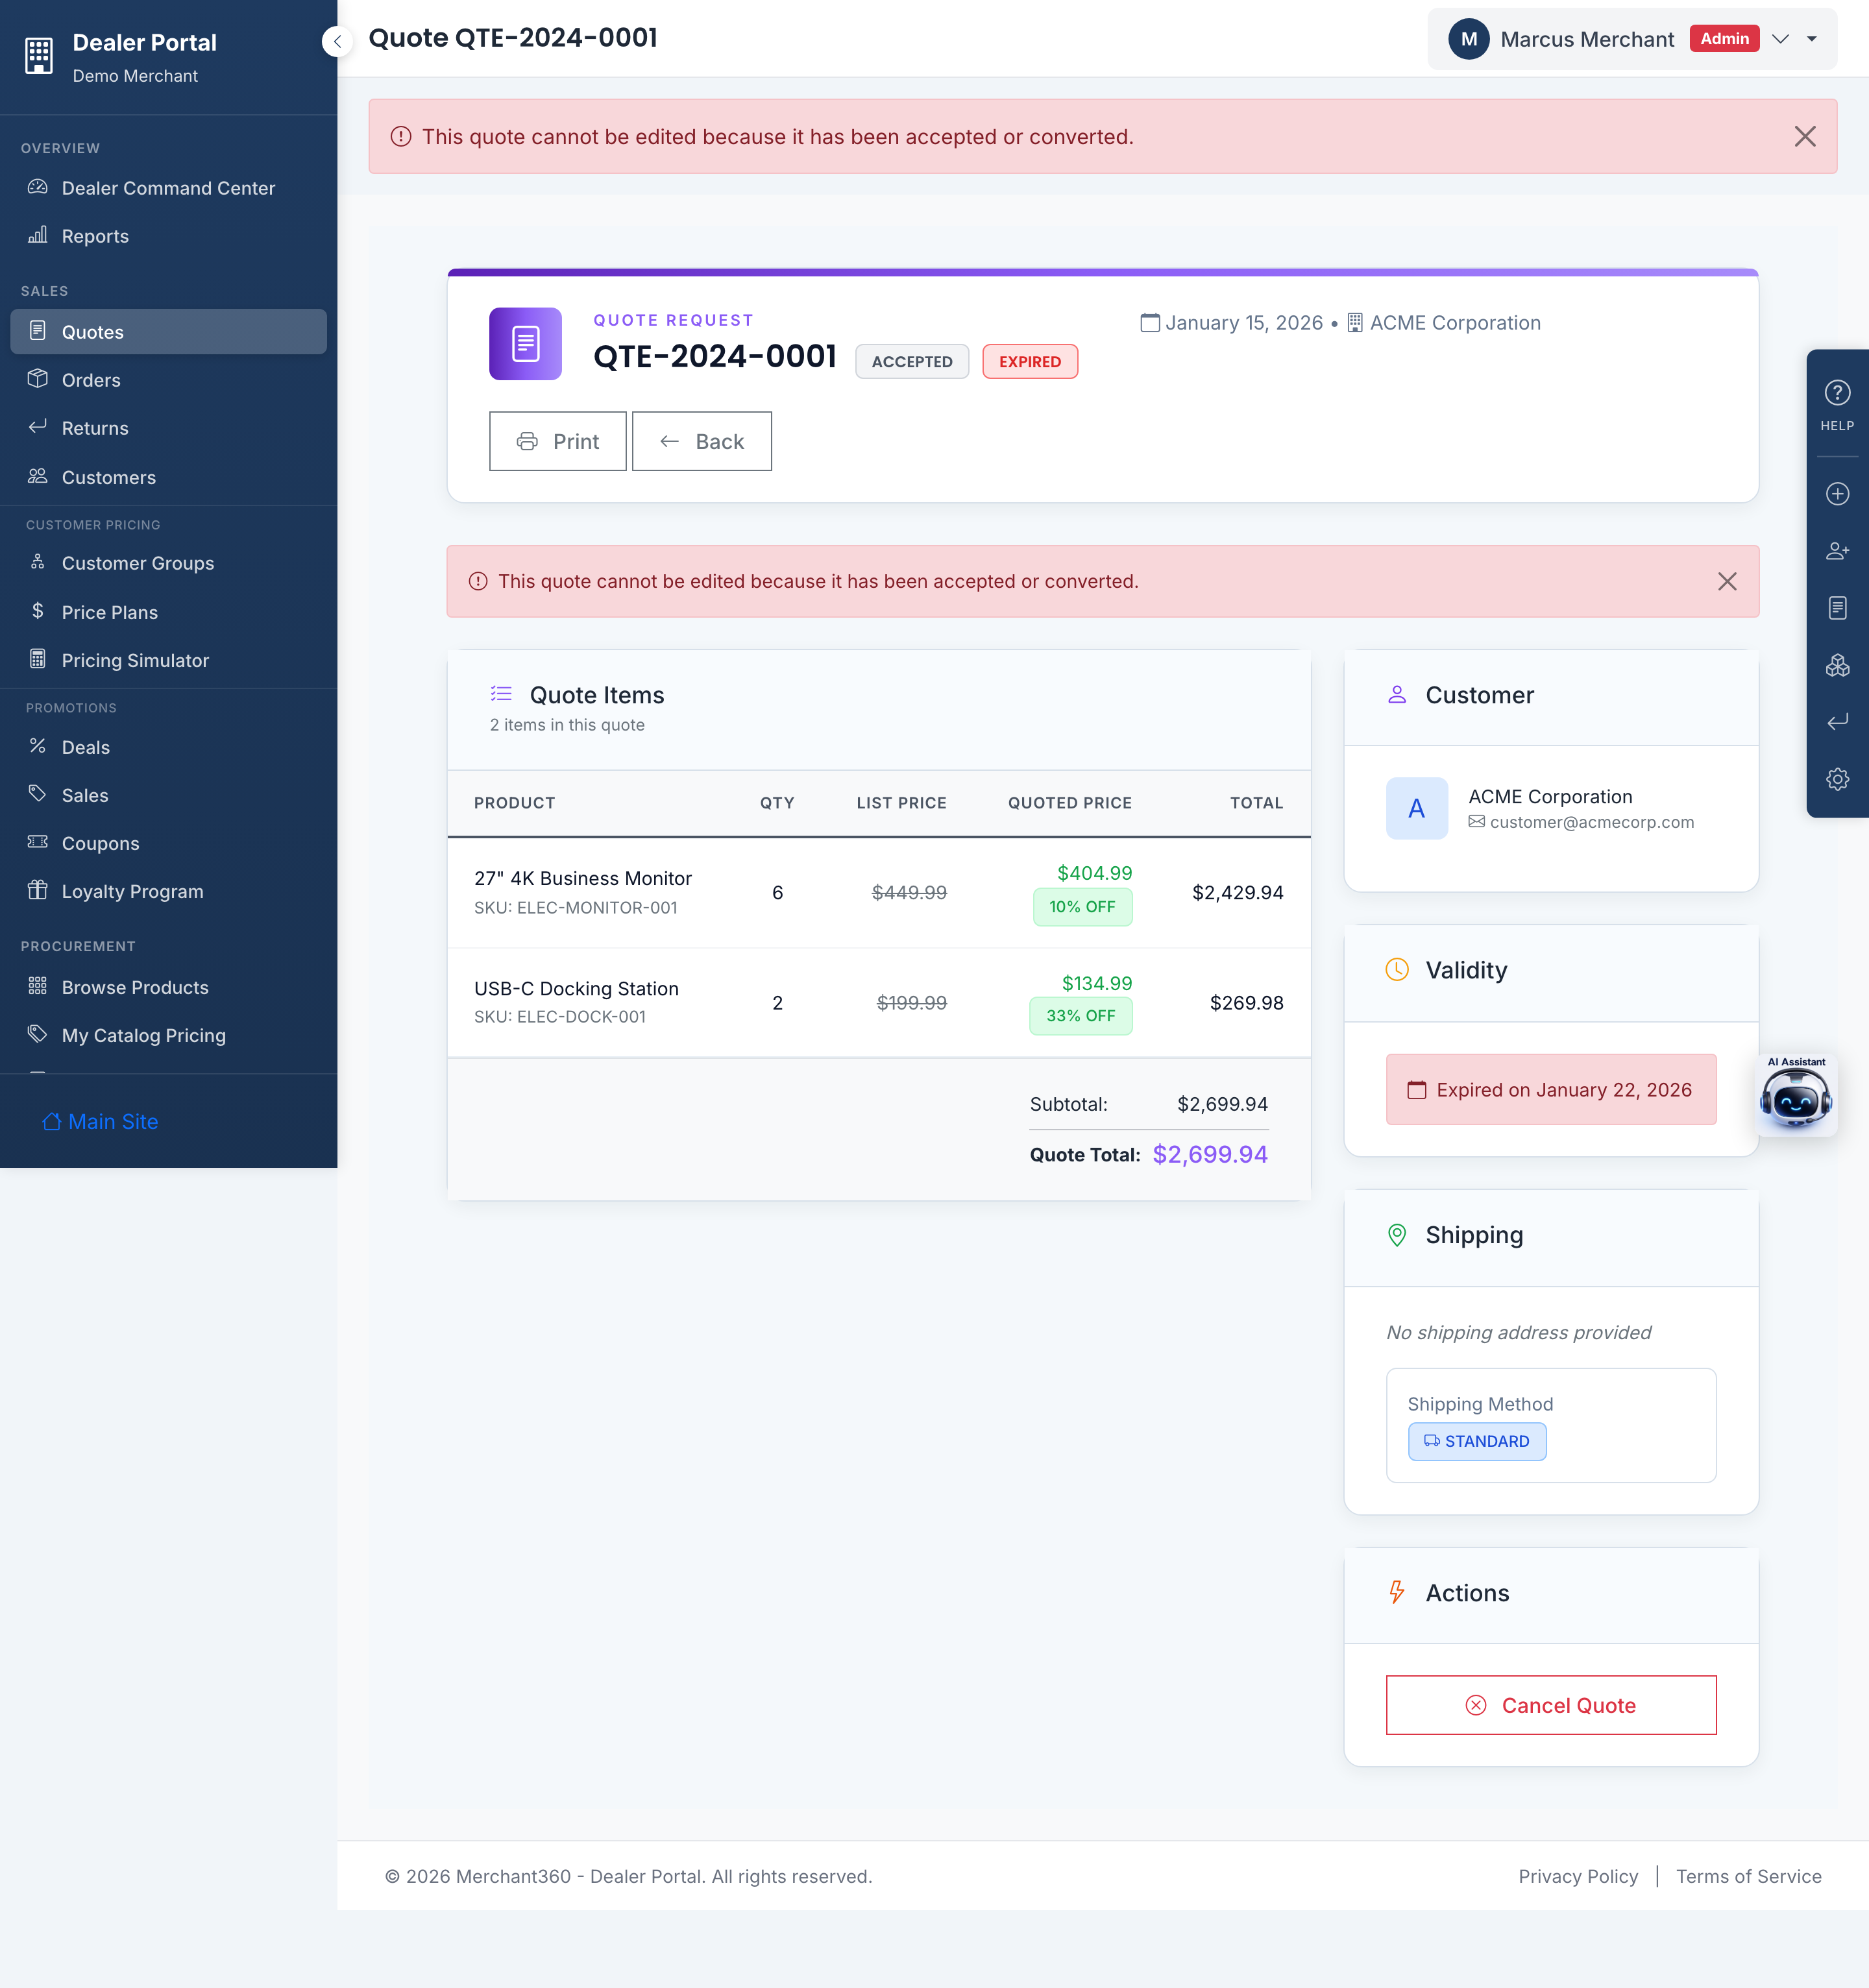Open Price Plans
Image resolution: width=1869 pixels, height=1988 pixels.
coord(168,612)
